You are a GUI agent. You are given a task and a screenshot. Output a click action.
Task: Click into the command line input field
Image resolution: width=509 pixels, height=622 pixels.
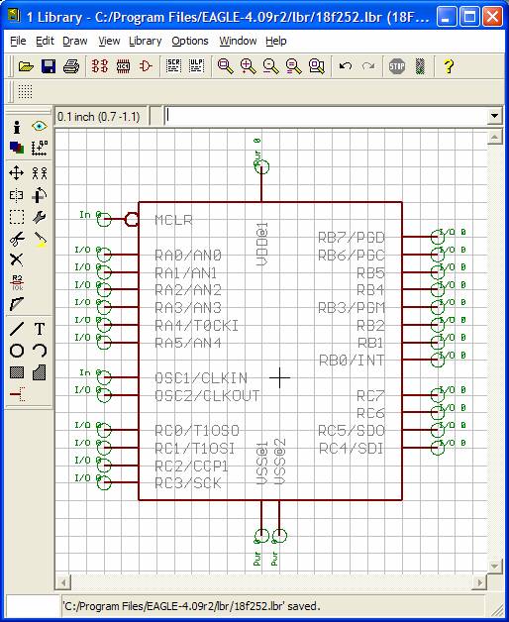326,116
